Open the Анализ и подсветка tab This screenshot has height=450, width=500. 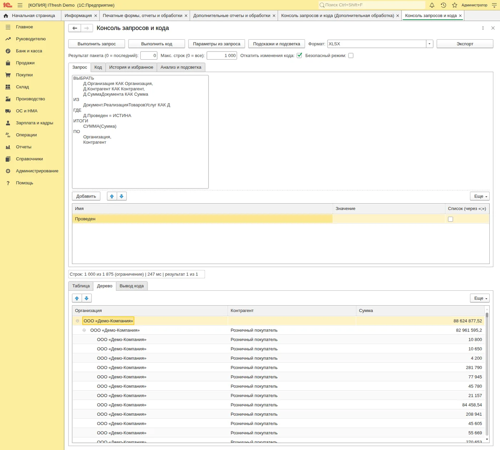click(x=181, y=67)
